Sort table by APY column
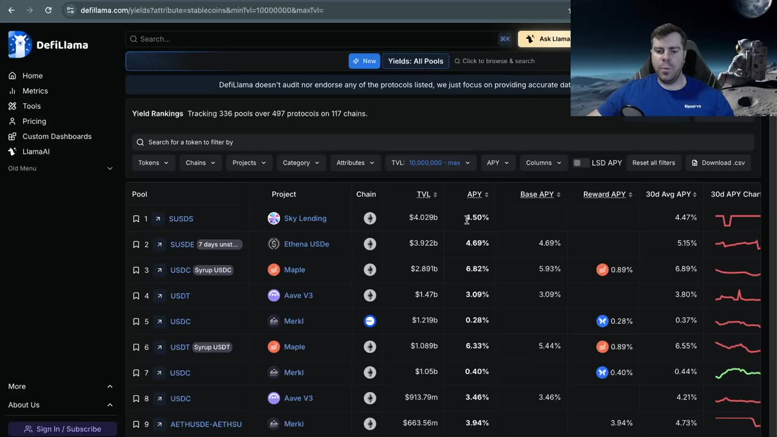Screen dimensions: 777x437 tap(478, 194)
